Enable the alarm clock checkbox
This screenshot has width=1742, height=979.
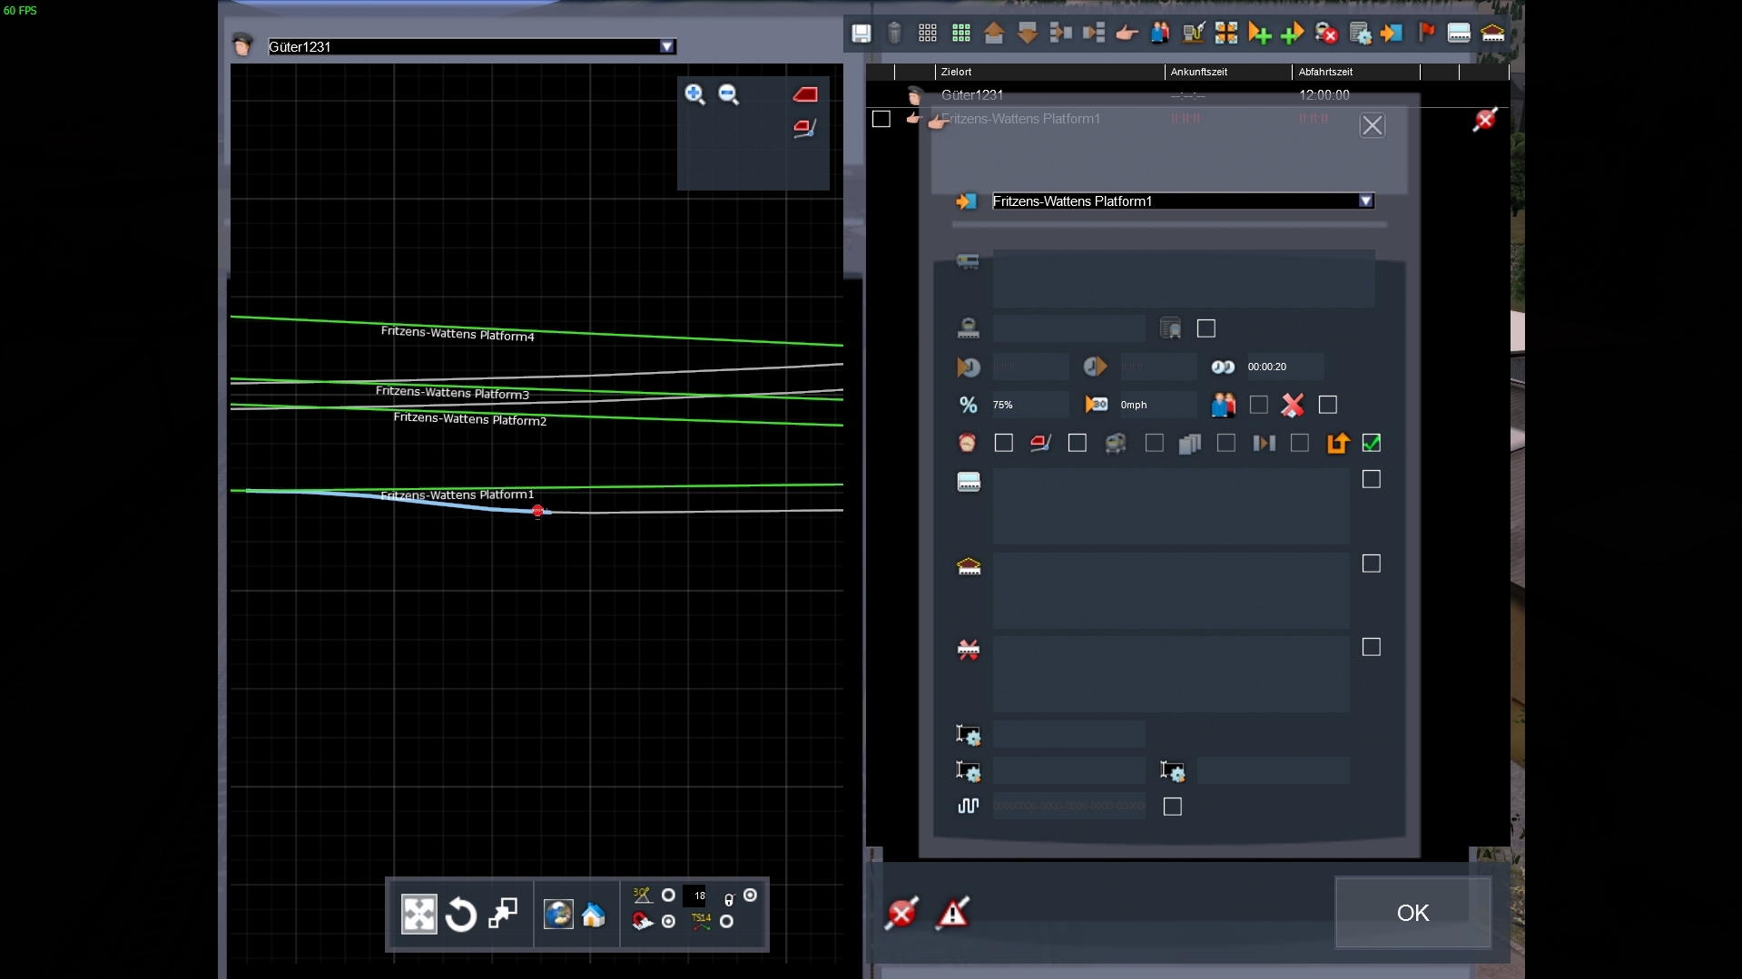click(x=1003, y=443)
